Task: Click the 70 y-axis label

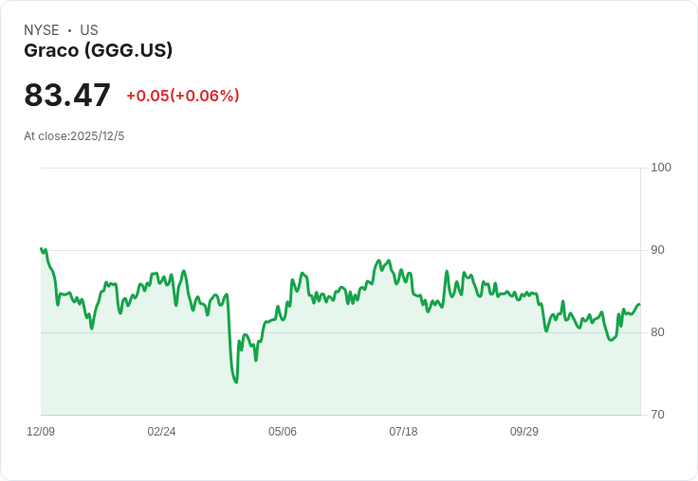Action: tap(657, 415)
